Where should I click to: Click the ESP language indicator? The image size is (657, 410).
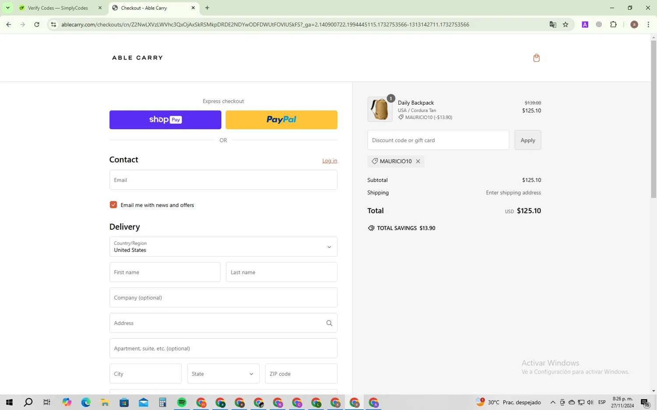(602, 403)
